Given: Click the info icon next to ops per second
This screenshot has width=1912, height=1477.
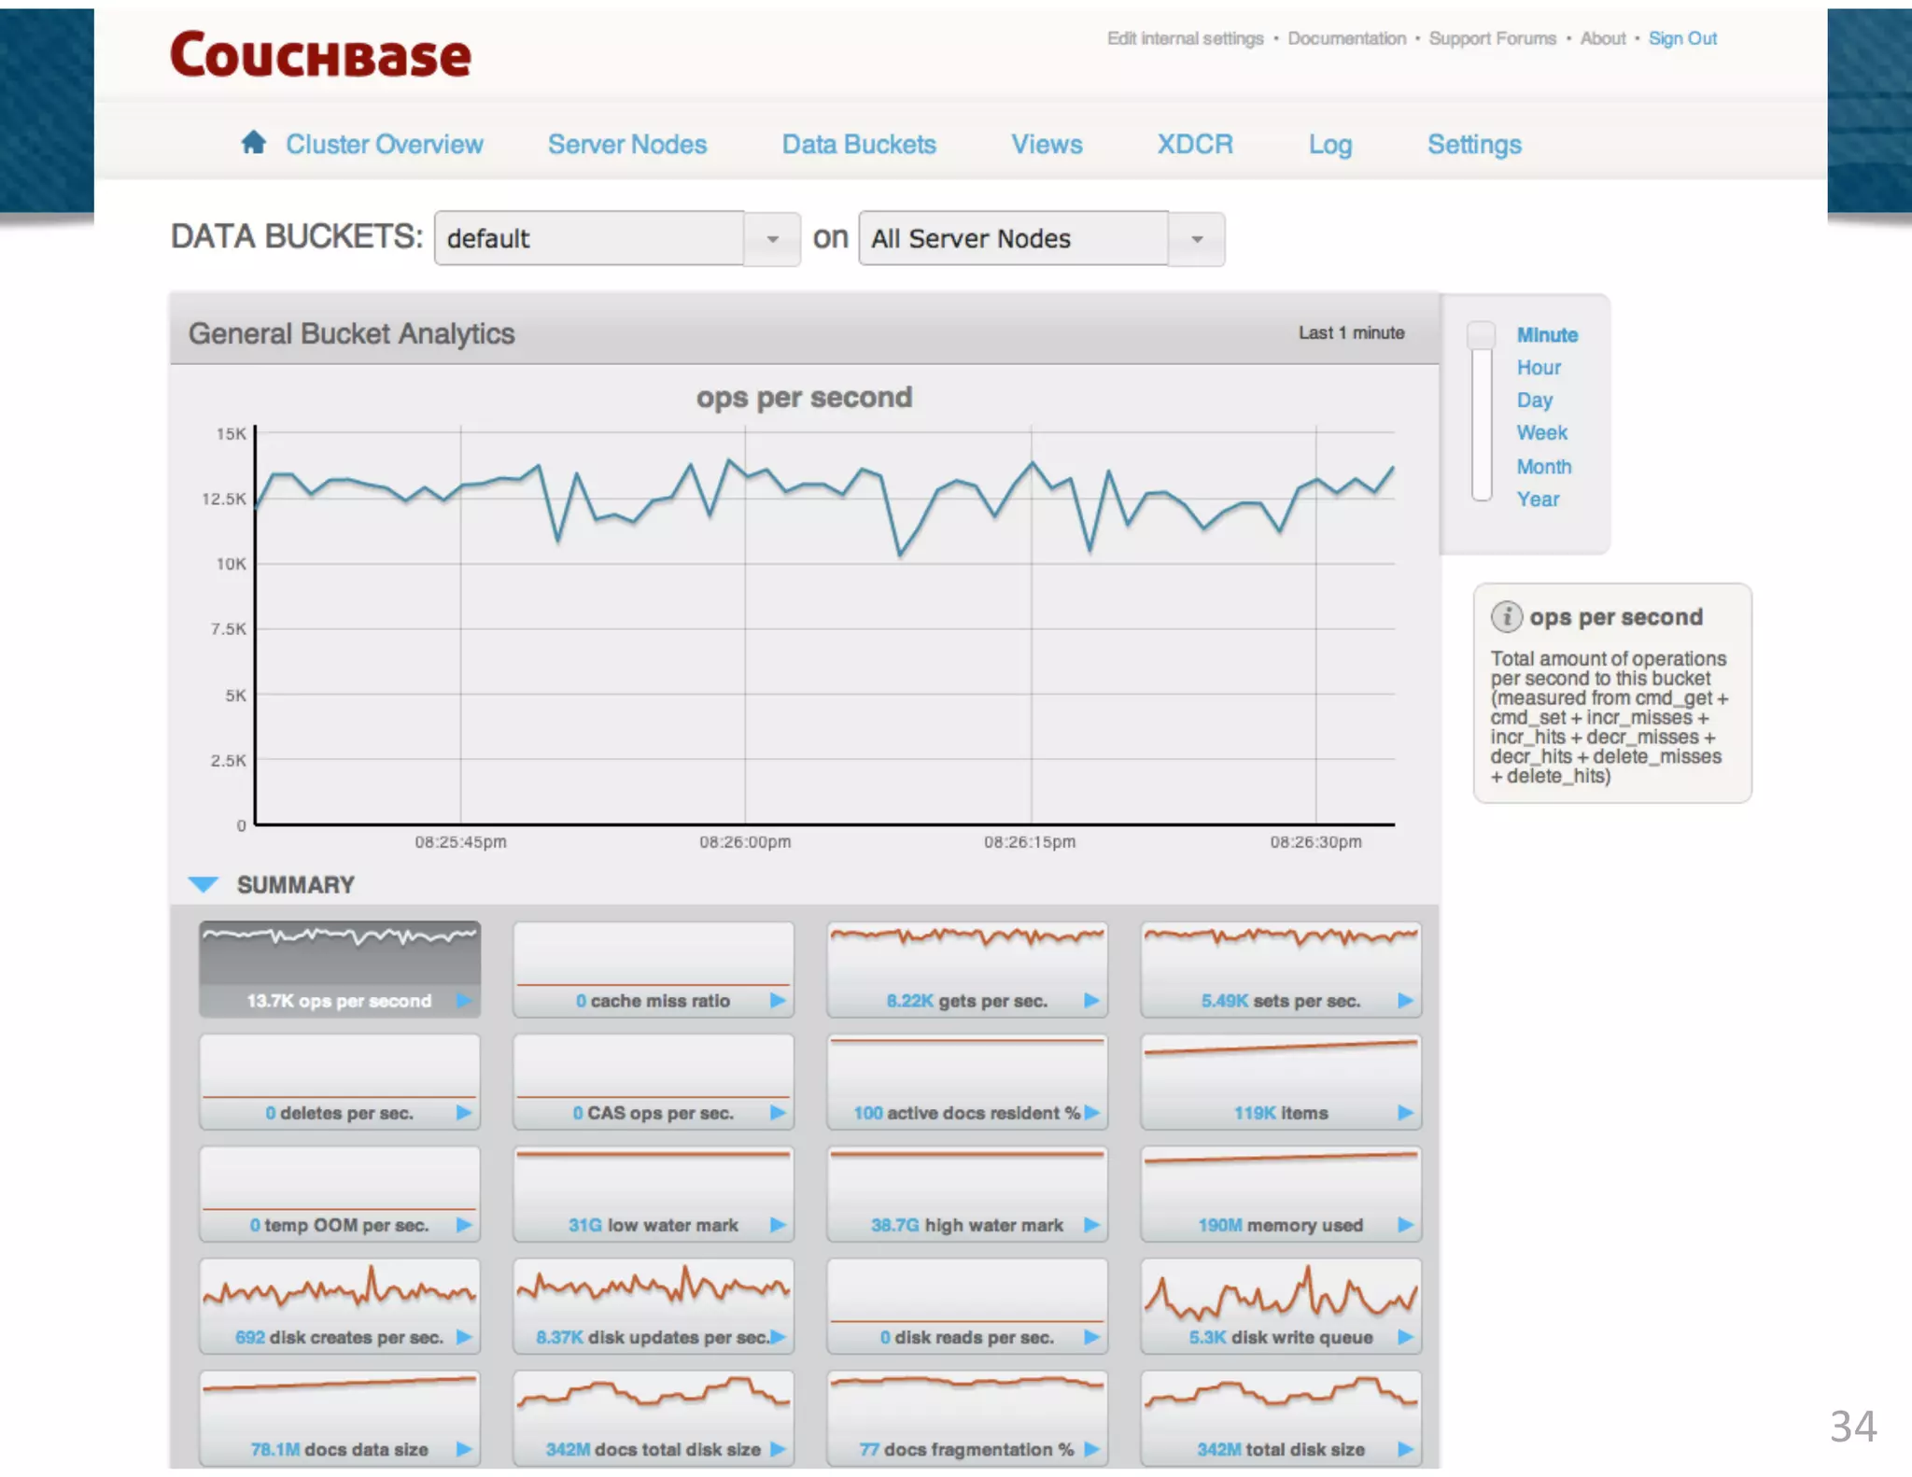Looking at the screenshot, I should 1505,617.
